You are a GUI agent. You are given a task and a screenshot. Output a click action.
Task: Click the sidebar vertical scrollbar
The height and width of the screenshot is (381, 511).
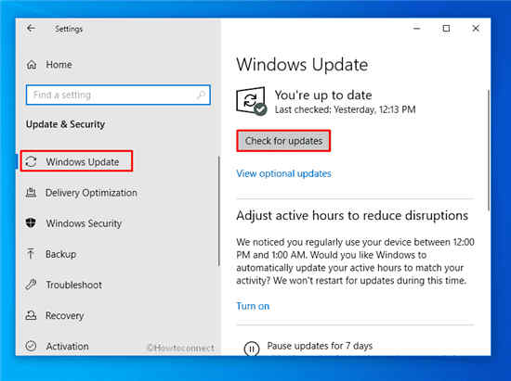click(x=219, y=211)
